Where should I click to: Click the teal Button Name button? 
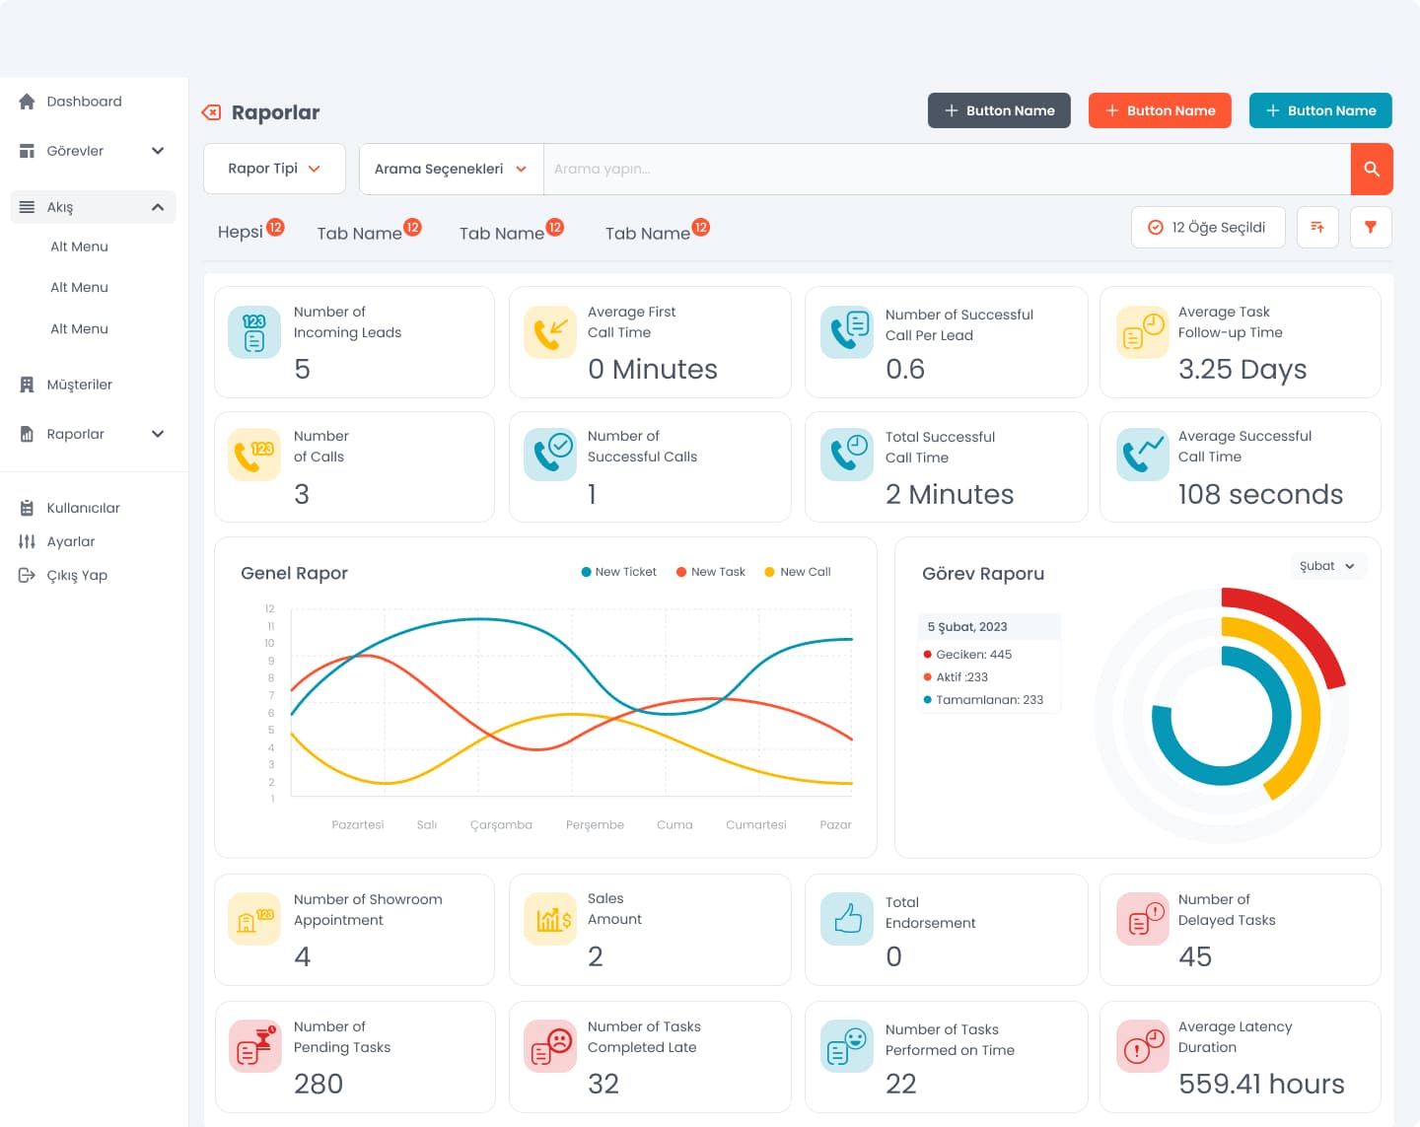(x=1320, y=110)
